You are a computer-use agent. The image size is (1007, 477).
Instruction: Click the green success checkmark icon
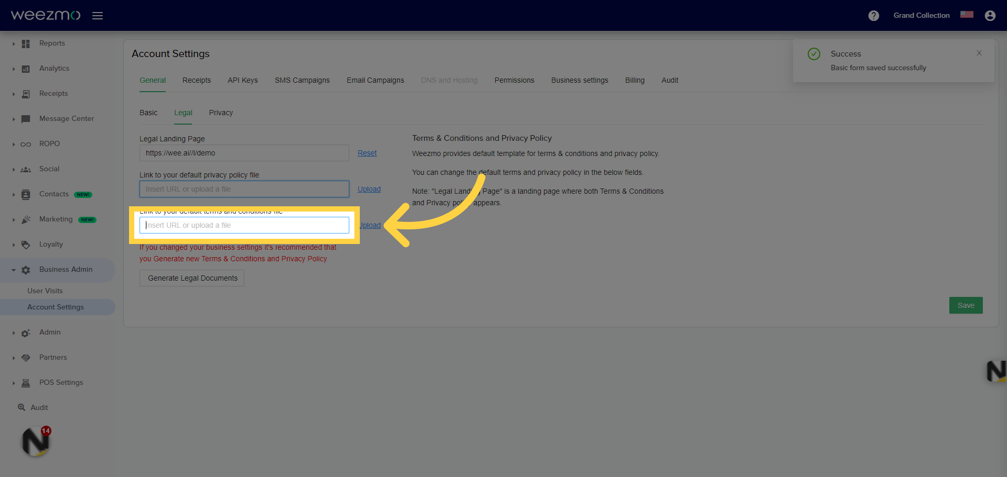(814, 54)
